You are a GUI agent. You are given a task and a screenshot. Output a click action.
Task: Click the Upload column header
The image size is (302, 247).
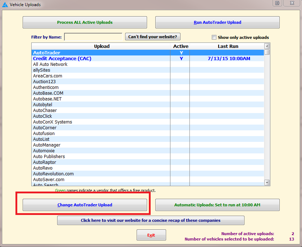pyautogui.click(x=101, y=46)
